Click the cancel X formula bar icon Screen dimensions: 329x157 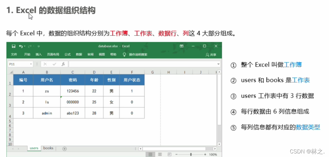(x=45, y=64)
